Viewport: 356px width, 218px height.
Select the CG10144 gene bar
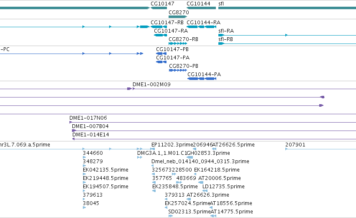(201, 8)
